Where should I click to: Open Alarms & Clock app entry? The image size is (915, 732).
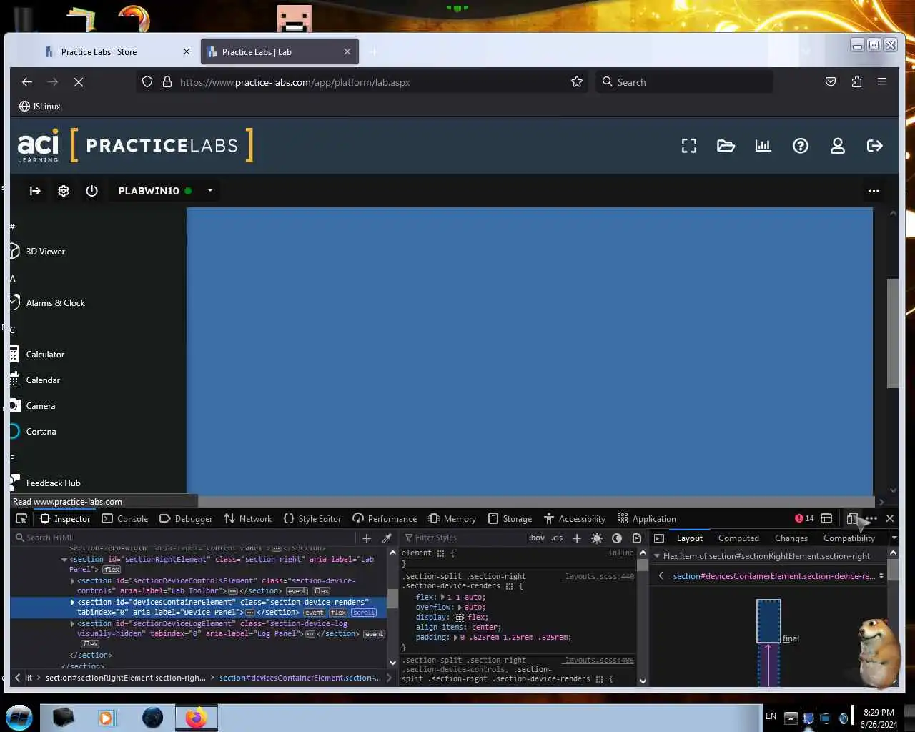[48, 303]
